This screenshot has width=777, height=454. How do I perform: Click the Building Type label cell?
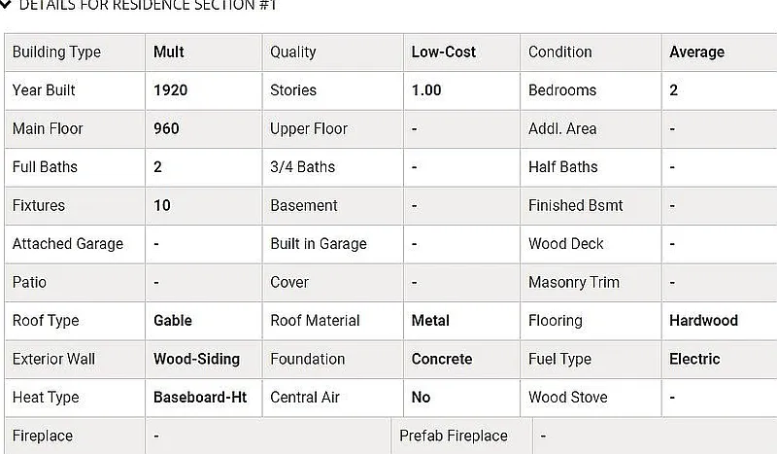(x=75, y=52)
